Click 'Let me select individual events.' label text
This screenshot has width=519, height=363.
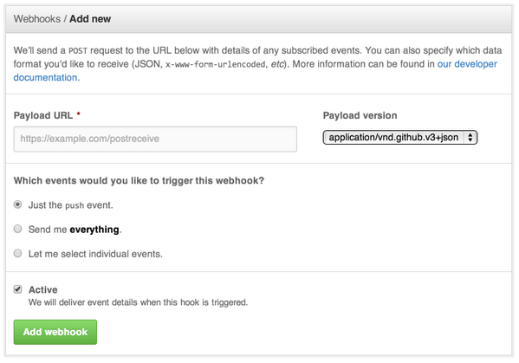click(95, 254)
